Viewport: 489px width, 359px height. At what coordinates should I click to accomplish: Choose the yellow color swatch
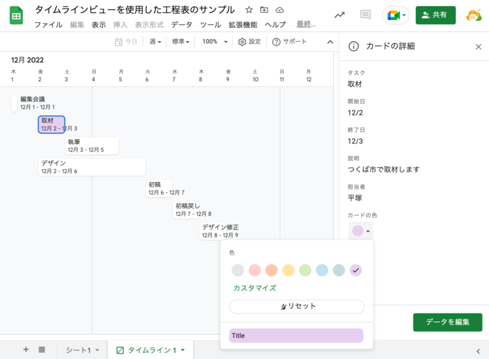tap(288, 270)
